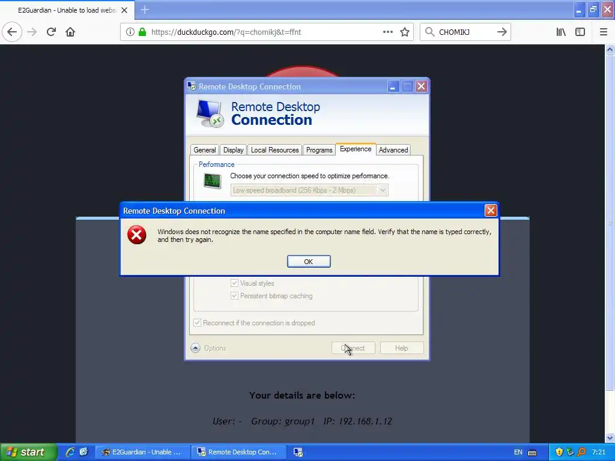Open the on-screen keyboard tray icon
615x461 pixels.
click(x=532, y=453)
